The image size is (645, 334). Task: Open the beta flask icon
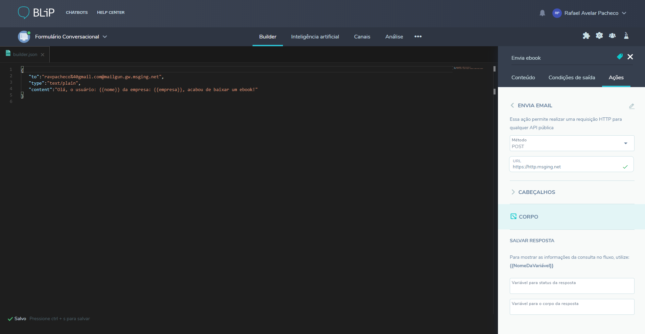coord(626,35)
